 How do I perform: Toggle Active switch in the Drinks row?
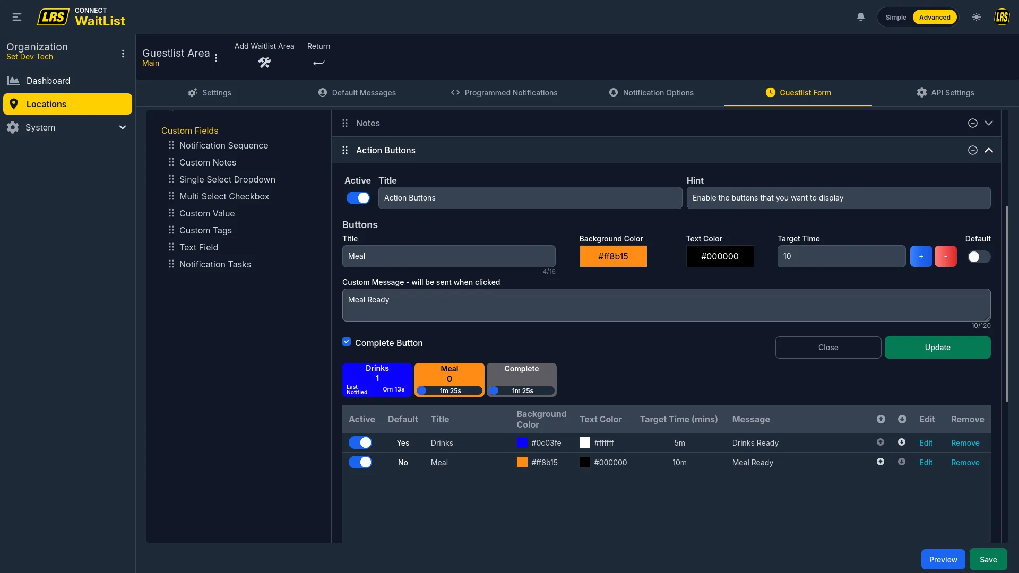point(360,442)
